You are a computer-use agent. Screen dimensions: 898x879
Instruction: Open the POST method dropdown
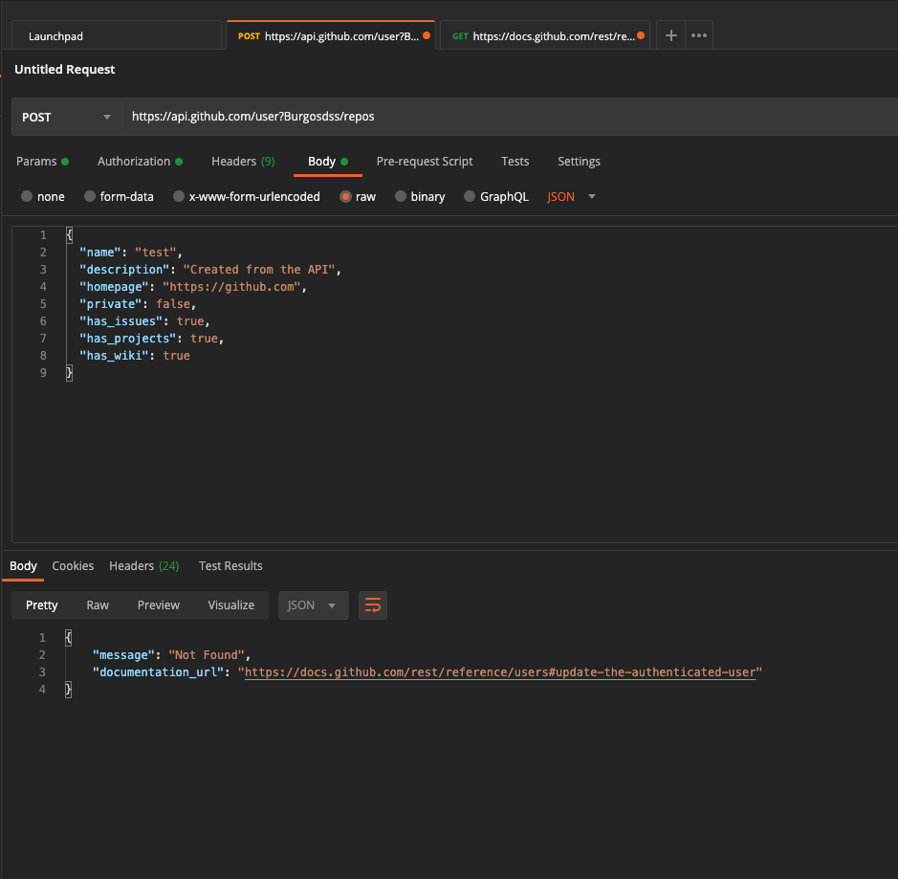click(66, 117)
